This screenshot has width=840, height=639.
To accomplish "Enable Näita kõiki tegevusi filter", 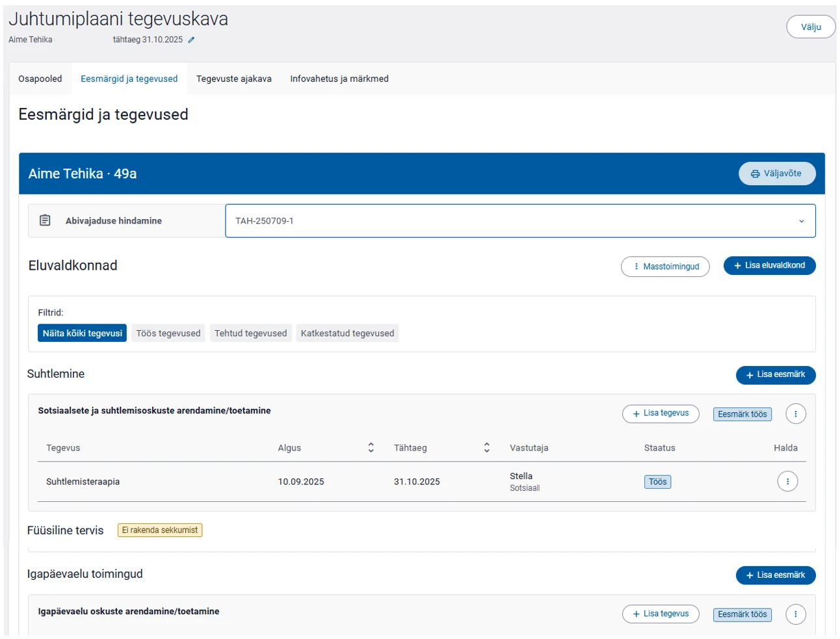I will coord(82,333).
